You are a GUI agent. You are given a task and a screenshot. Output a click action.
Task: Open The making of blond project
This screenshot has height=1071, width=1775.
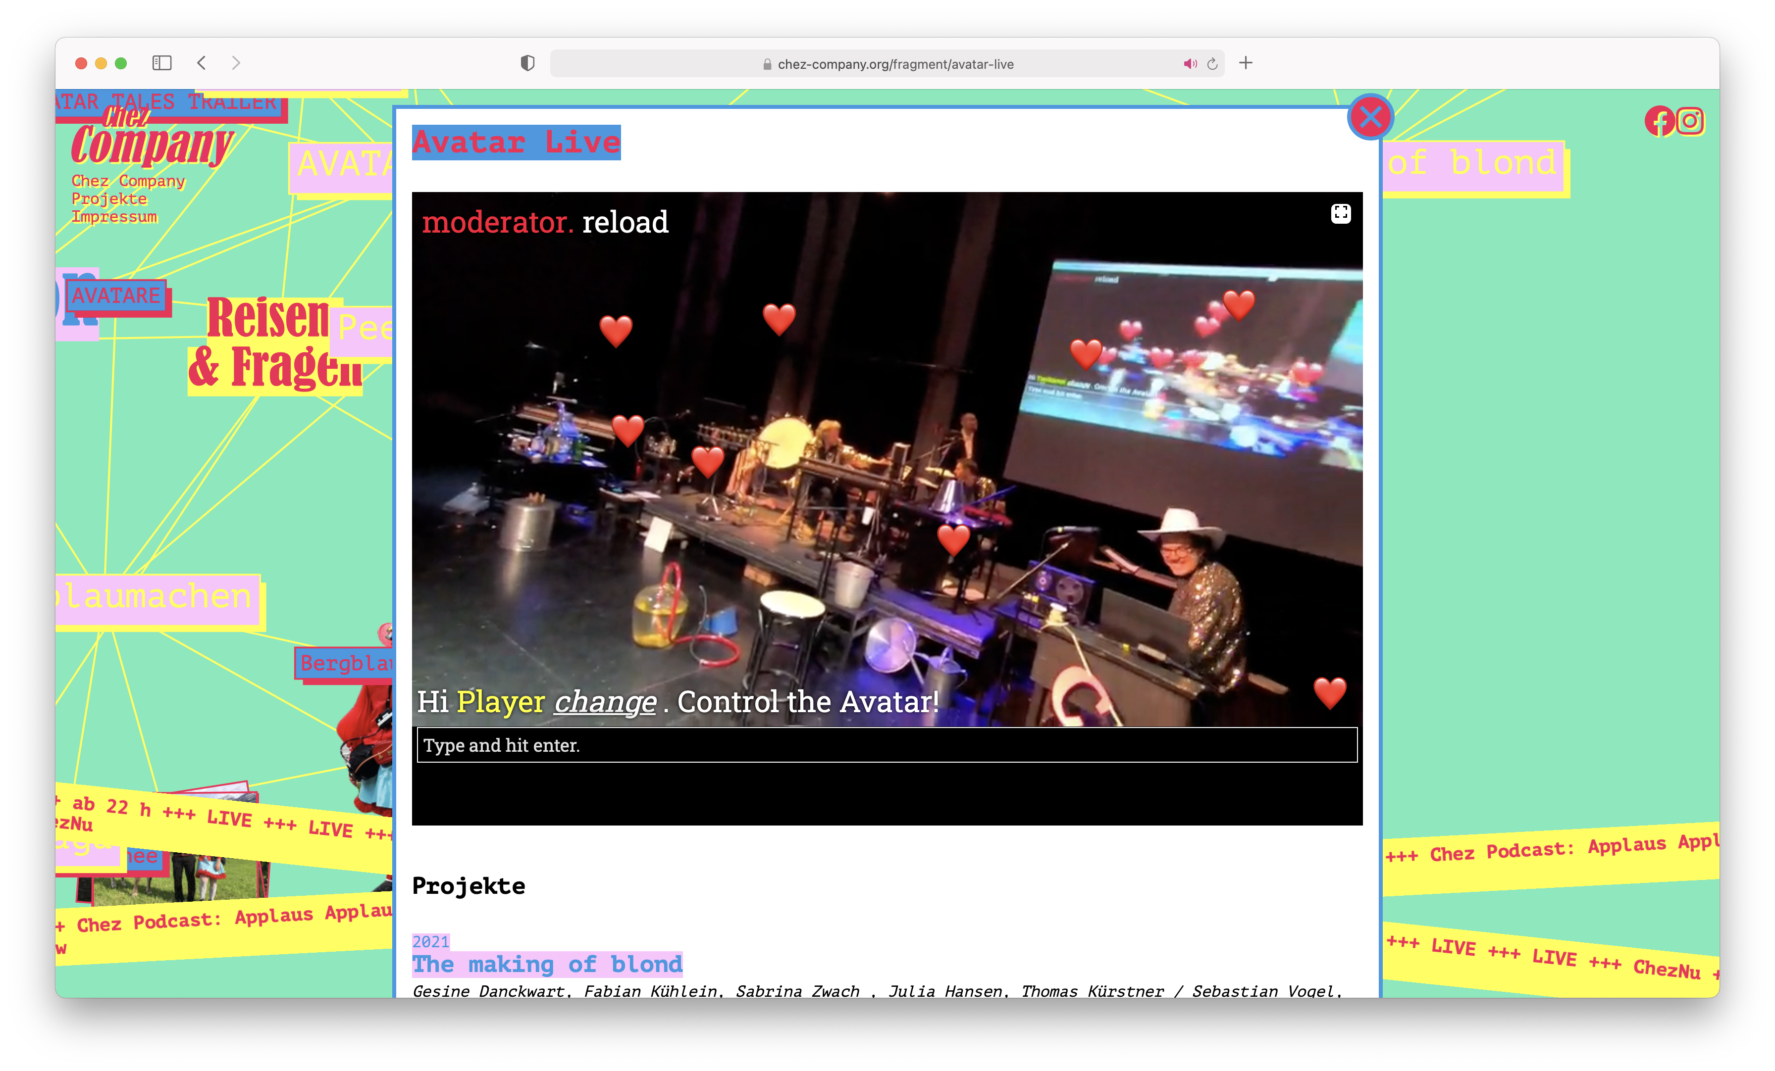(547, 964)
